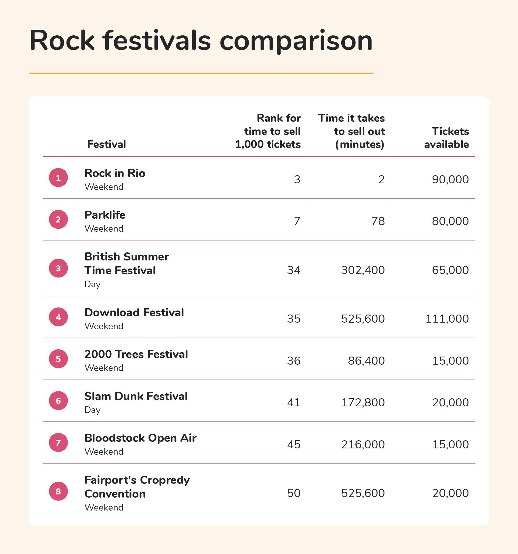This screenshot has height=554, width=518.
Task: Select the Parklife festival name
Action: [x=105, y=215]
